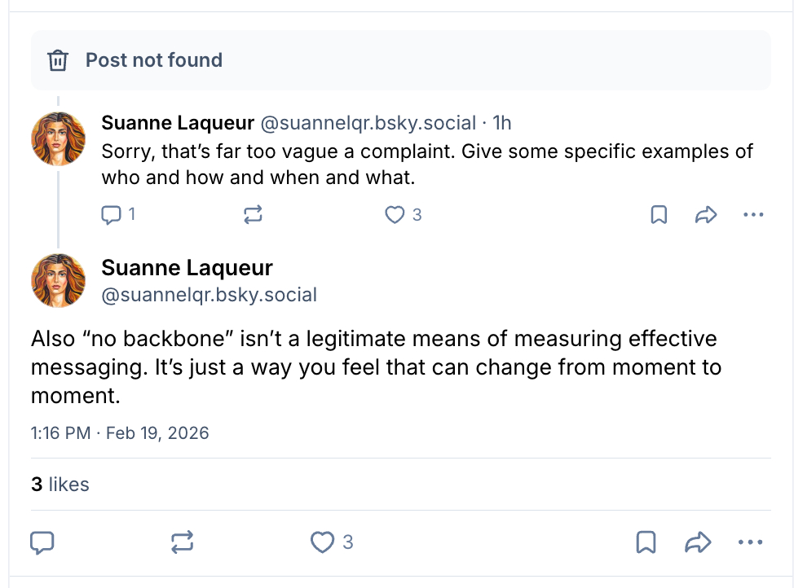Repost the parent post by Suanne Laqueur
Screen dimensions: 794x588
[x=253, y=215]
